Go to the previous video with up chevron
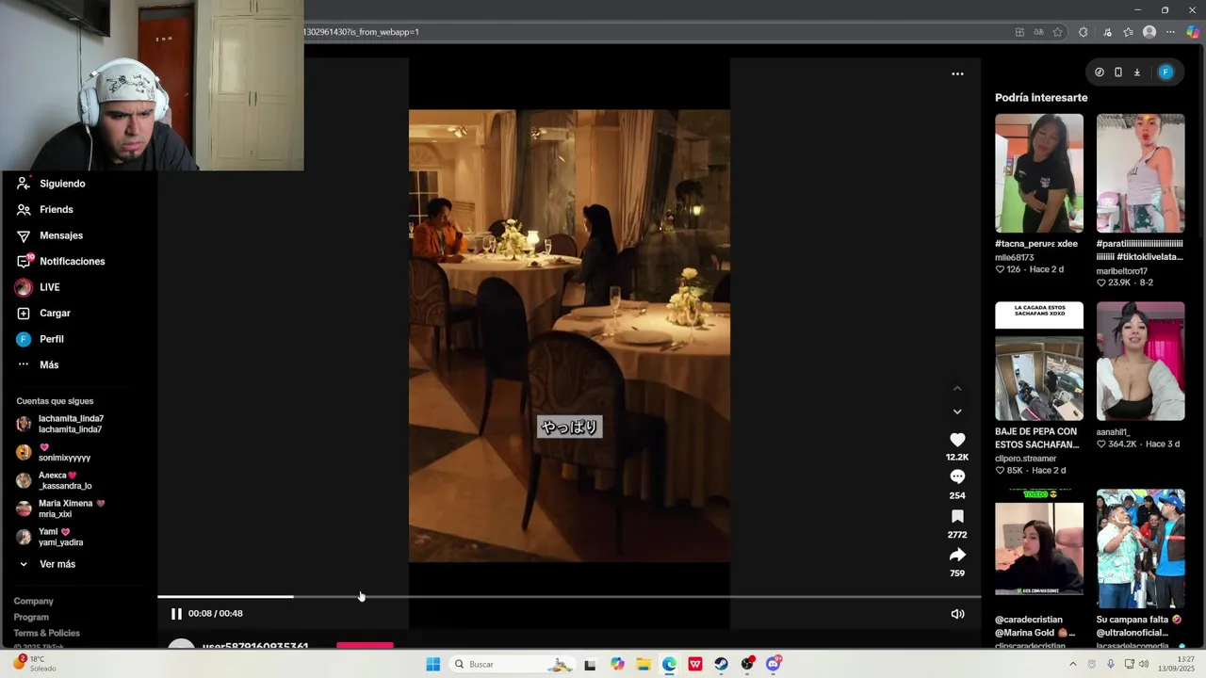Image resolution: width=1206 pixels, height=678 pixels. point(957,388)
